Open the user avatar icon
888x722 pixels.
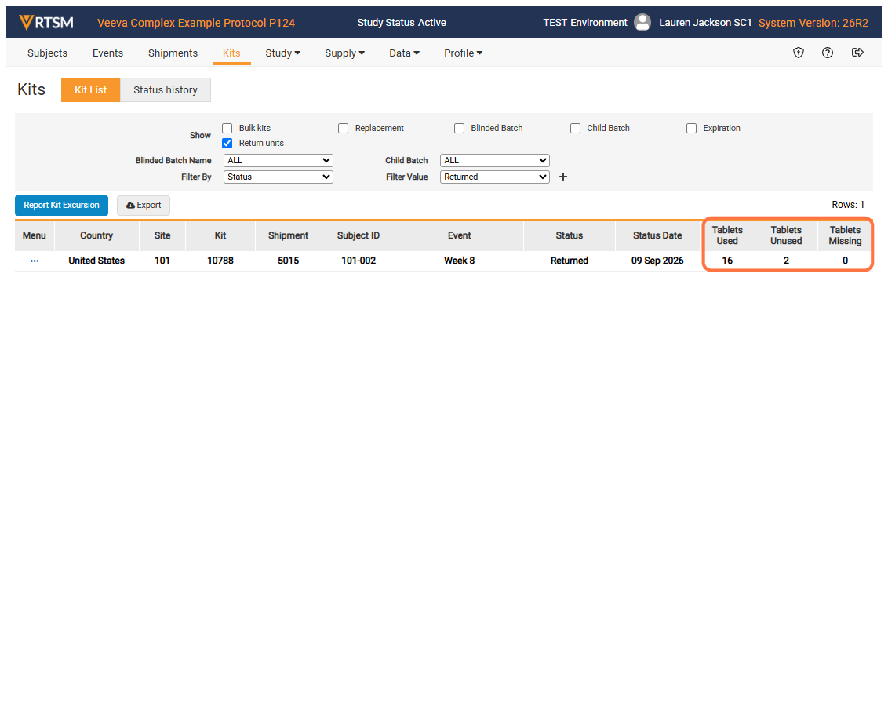click(x=642, y=23)
